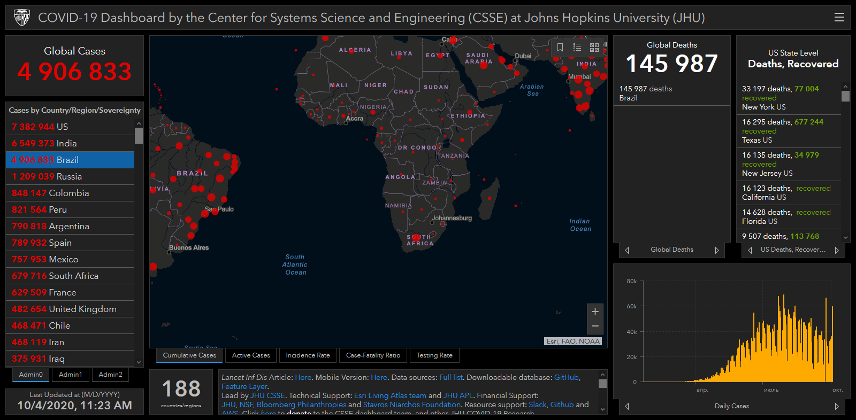Image resolution: width=856 pixels, height=420 pixels.
Task: Select the Admin1 tab
Action: click(x=71, y=375)
